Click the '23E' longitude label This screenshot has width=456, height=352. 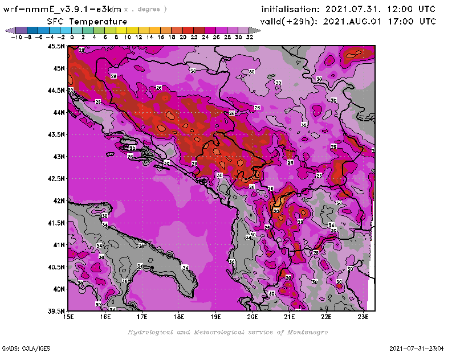[363, 317]
